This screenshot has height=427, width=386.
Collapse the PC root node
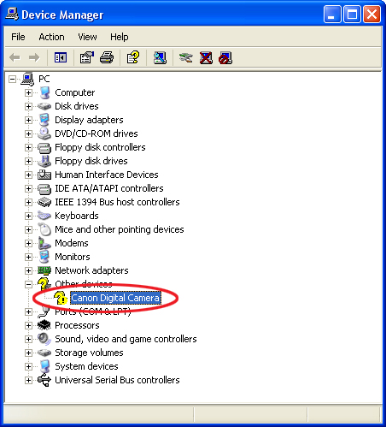point(12,79)
